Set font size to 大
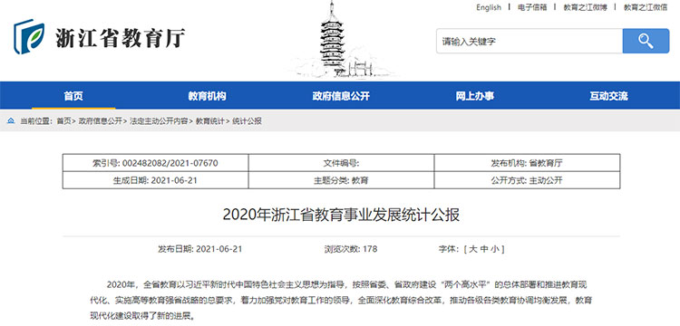This screenshot has width=680, height=326. (x=473, y=249)
